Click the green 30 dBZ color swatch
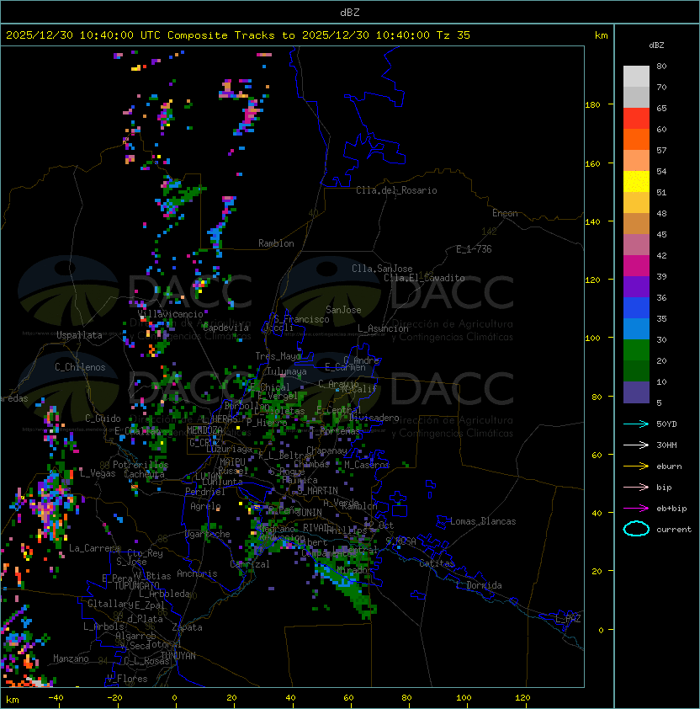Image resolution: width=700 pixels, height=709 pixels. tap(636, 350)
